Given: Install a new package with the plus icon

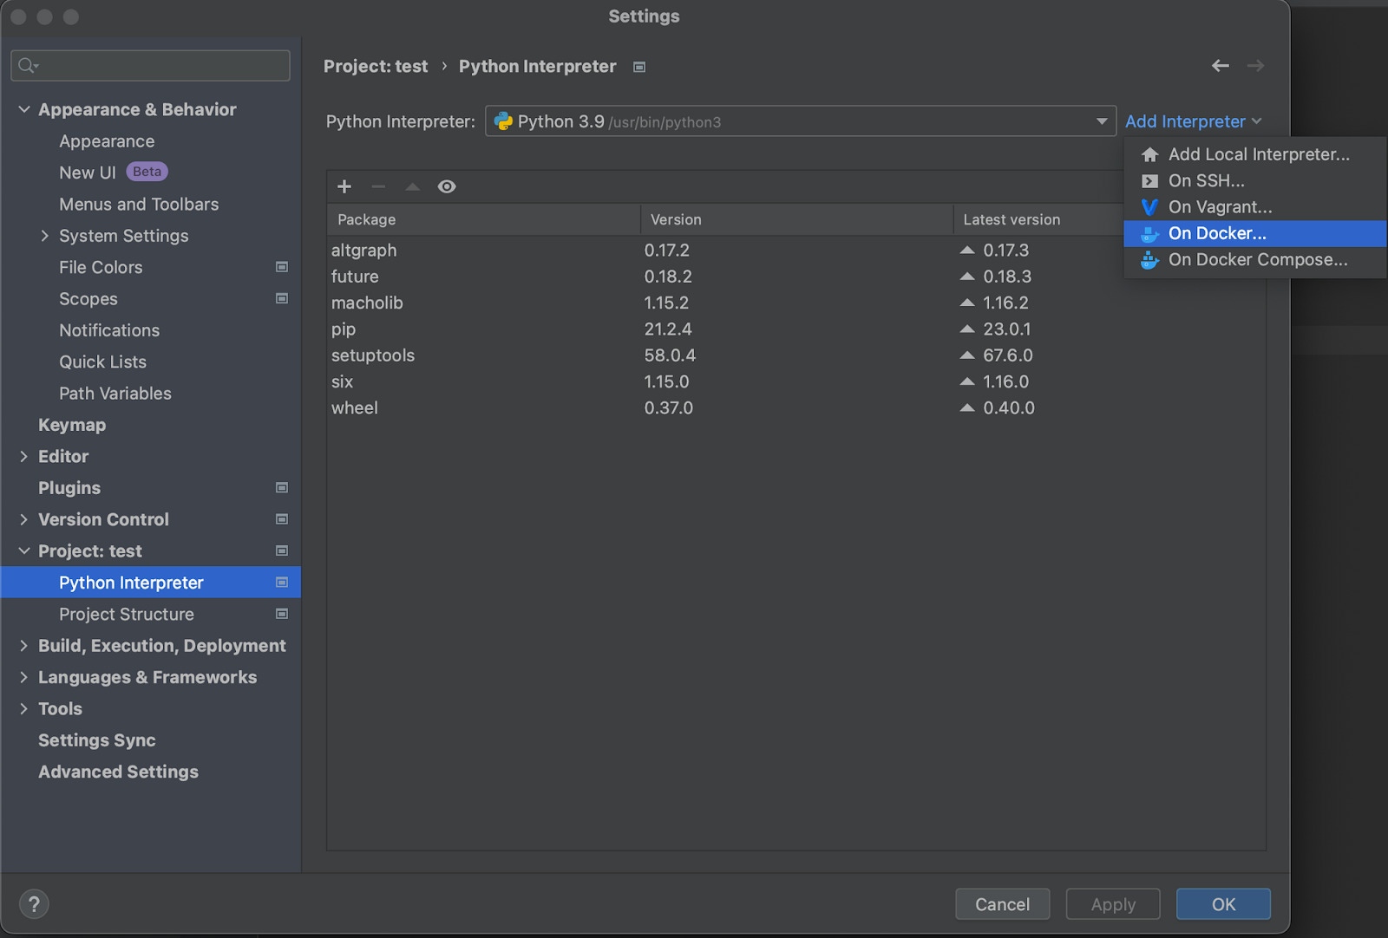Looking at the screenshot, I should click(x=344, y=186).
